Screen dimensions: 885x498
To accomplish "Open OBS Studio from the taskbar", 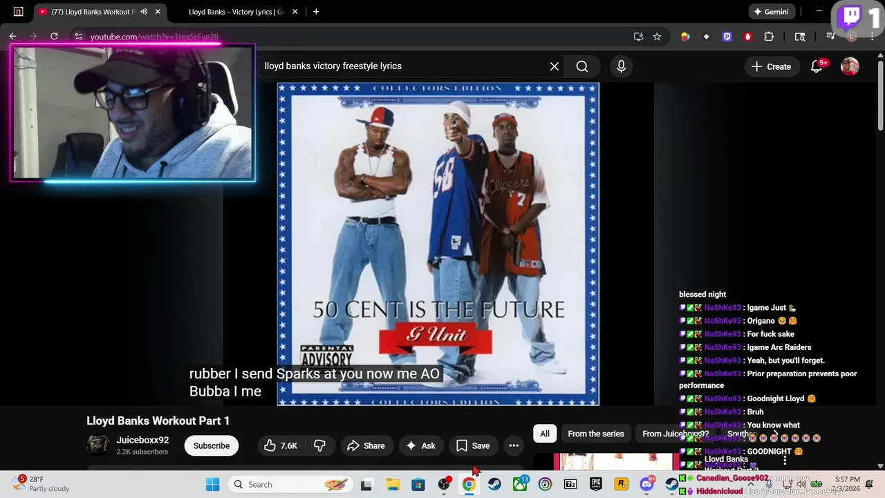I will click(443, 484).
